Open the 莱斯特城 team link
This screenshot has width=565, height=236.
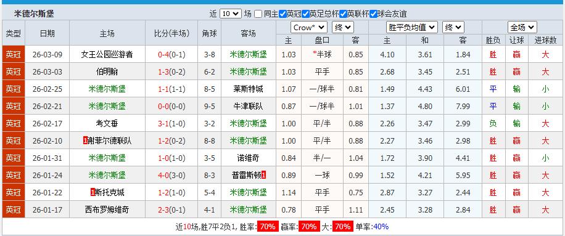pos(249,89)
